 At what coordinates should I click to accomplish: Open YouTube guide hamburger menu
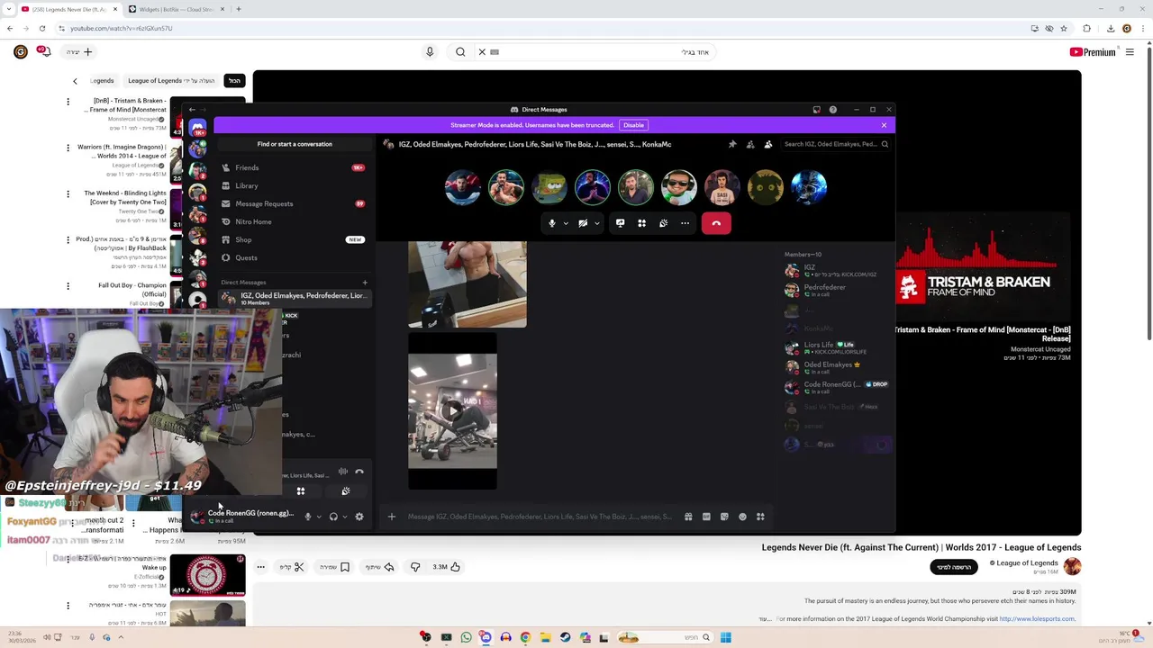[x=1130, y=52]
